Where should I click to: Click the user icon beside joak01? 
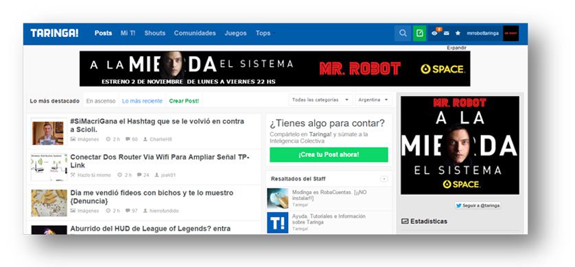[x=156, y=175]
